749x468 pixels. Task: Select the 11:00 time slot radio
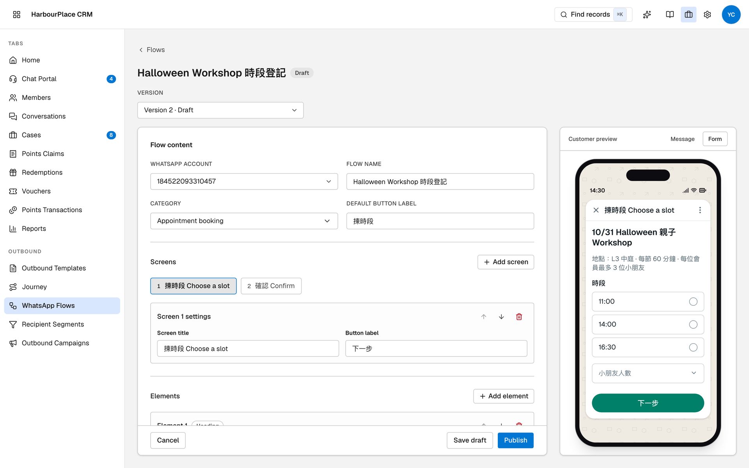pyautogui.click(x=693, y=301)
